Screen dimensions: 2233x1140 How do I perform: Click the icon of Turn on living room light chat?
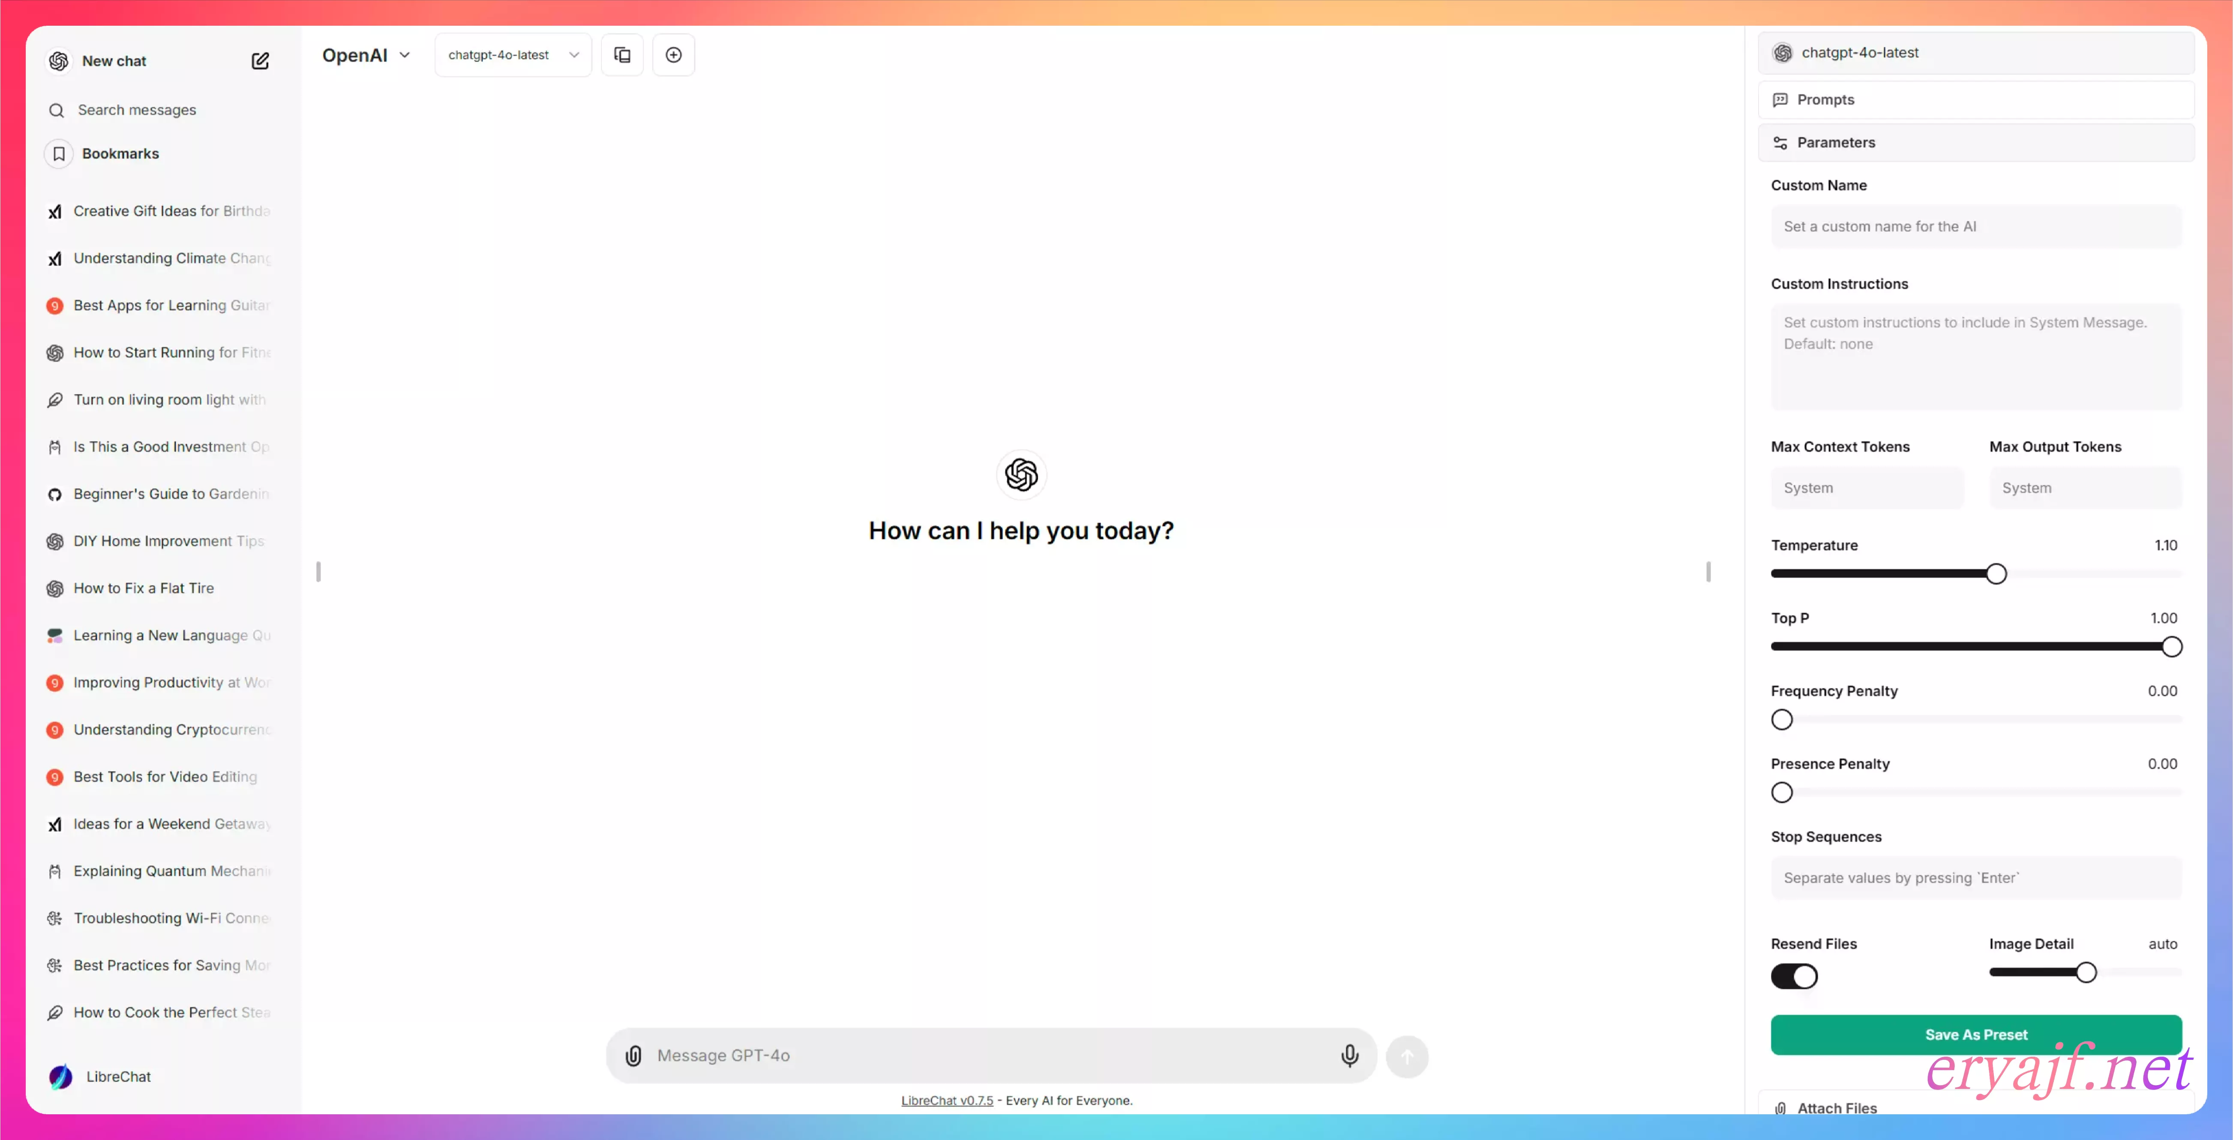(x=54, y=400)
